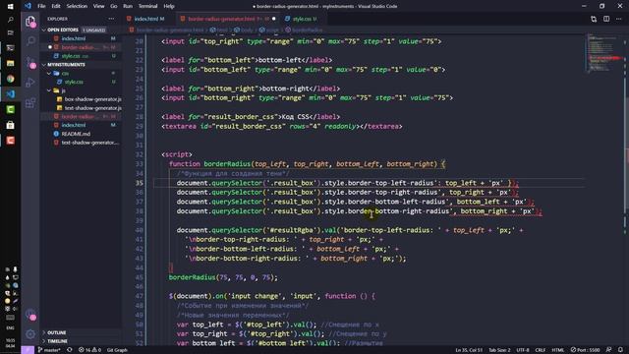This screenshot has width=629, height=354.
Task: Open editor More Actions ellipsis
Action: pyautogui.click(x=619, y=19)
